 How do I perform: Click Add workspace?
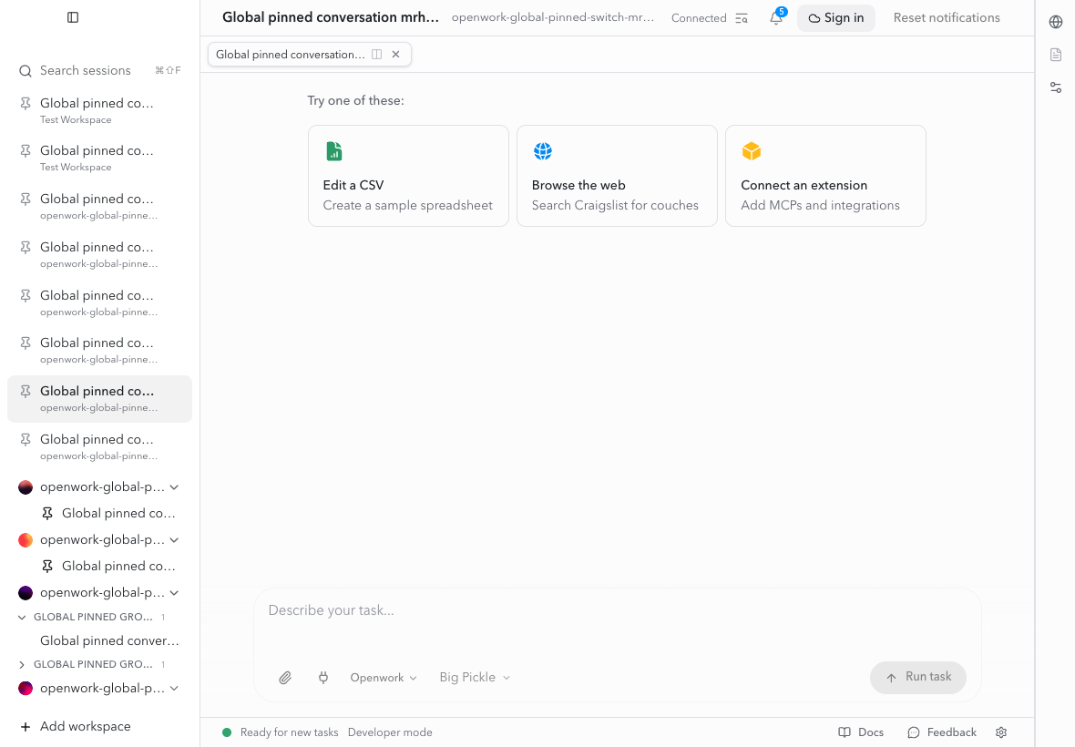coord(76,726)
